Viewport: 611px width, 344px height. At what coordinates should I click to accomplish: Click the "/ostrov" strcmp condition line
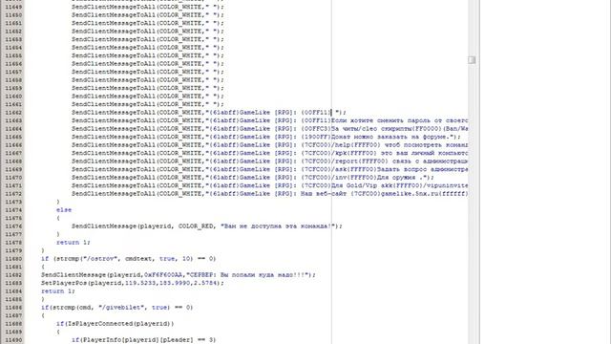click(x=129, y=259)
